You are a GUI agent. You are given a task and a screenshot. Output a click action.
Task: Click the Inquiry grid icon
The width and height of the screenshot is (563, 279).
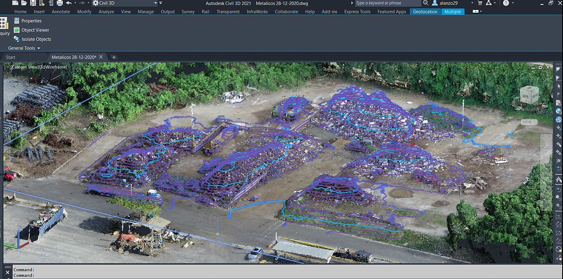(3, 23)
